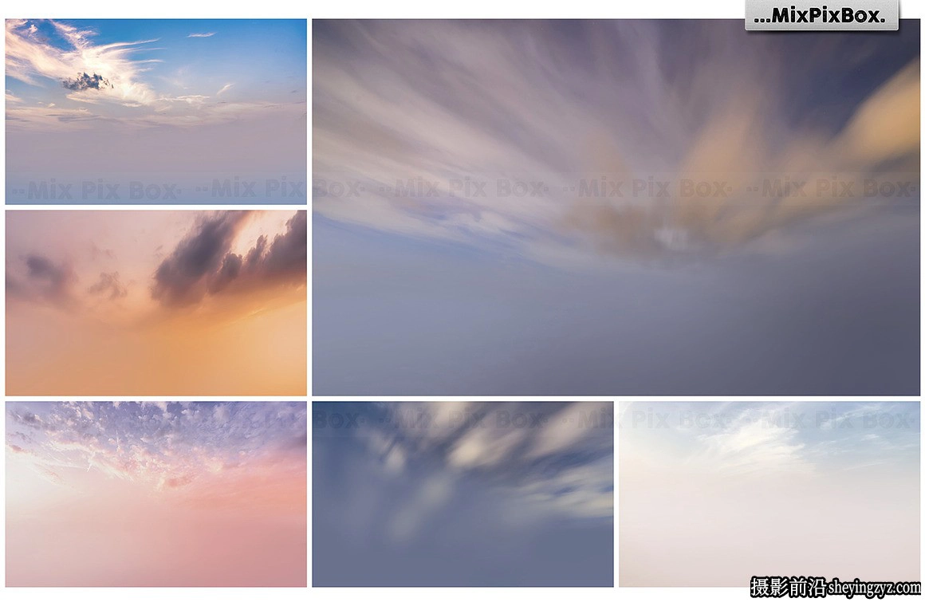This screenshot has width=925, height=606.
Task: Click the MixPixBox logo badge
Action: click(821, 15)
